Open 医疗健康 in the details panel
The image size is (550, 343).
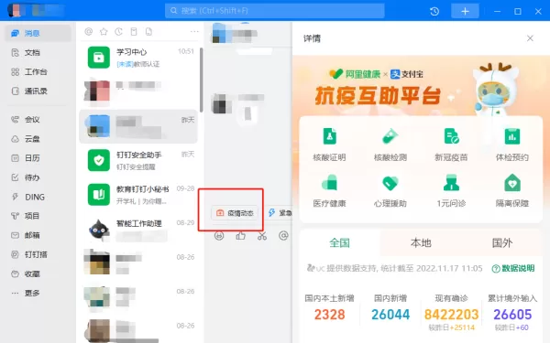(329, 191)
